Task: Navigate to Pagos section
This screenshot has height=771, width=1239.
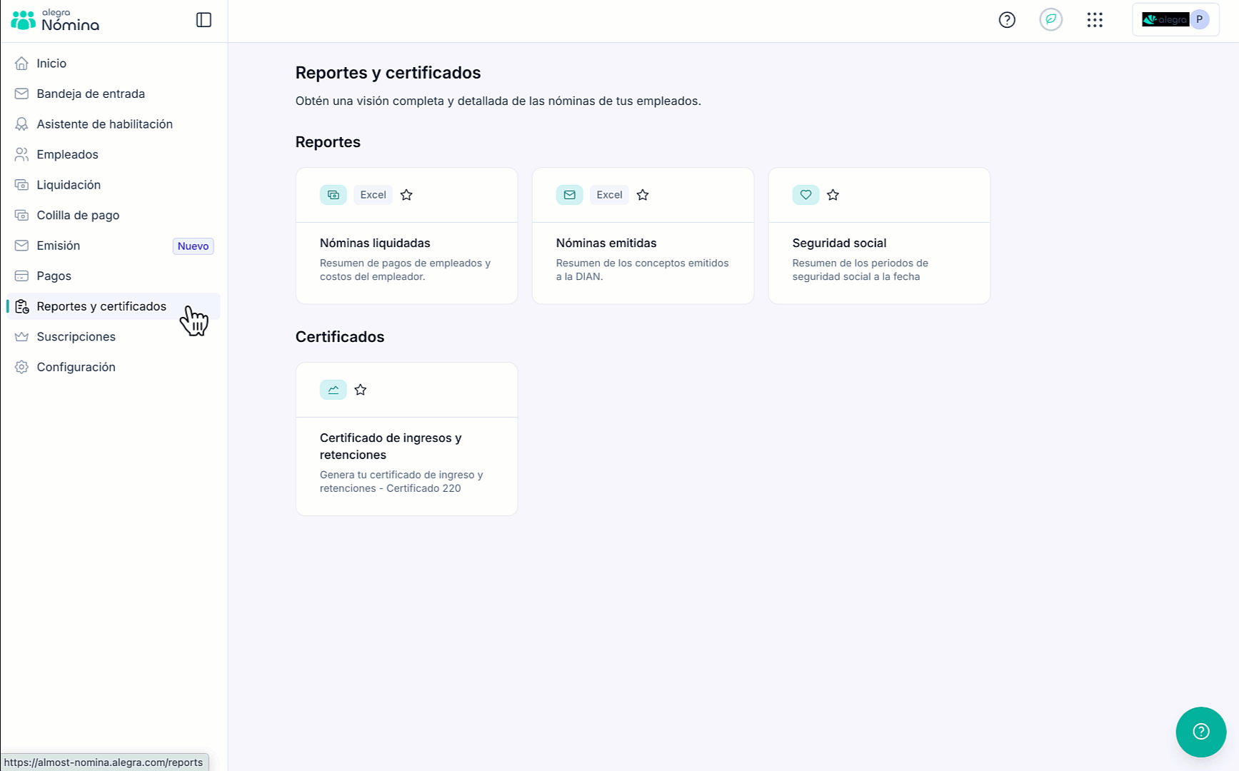Action: click(x=114, y=276)
